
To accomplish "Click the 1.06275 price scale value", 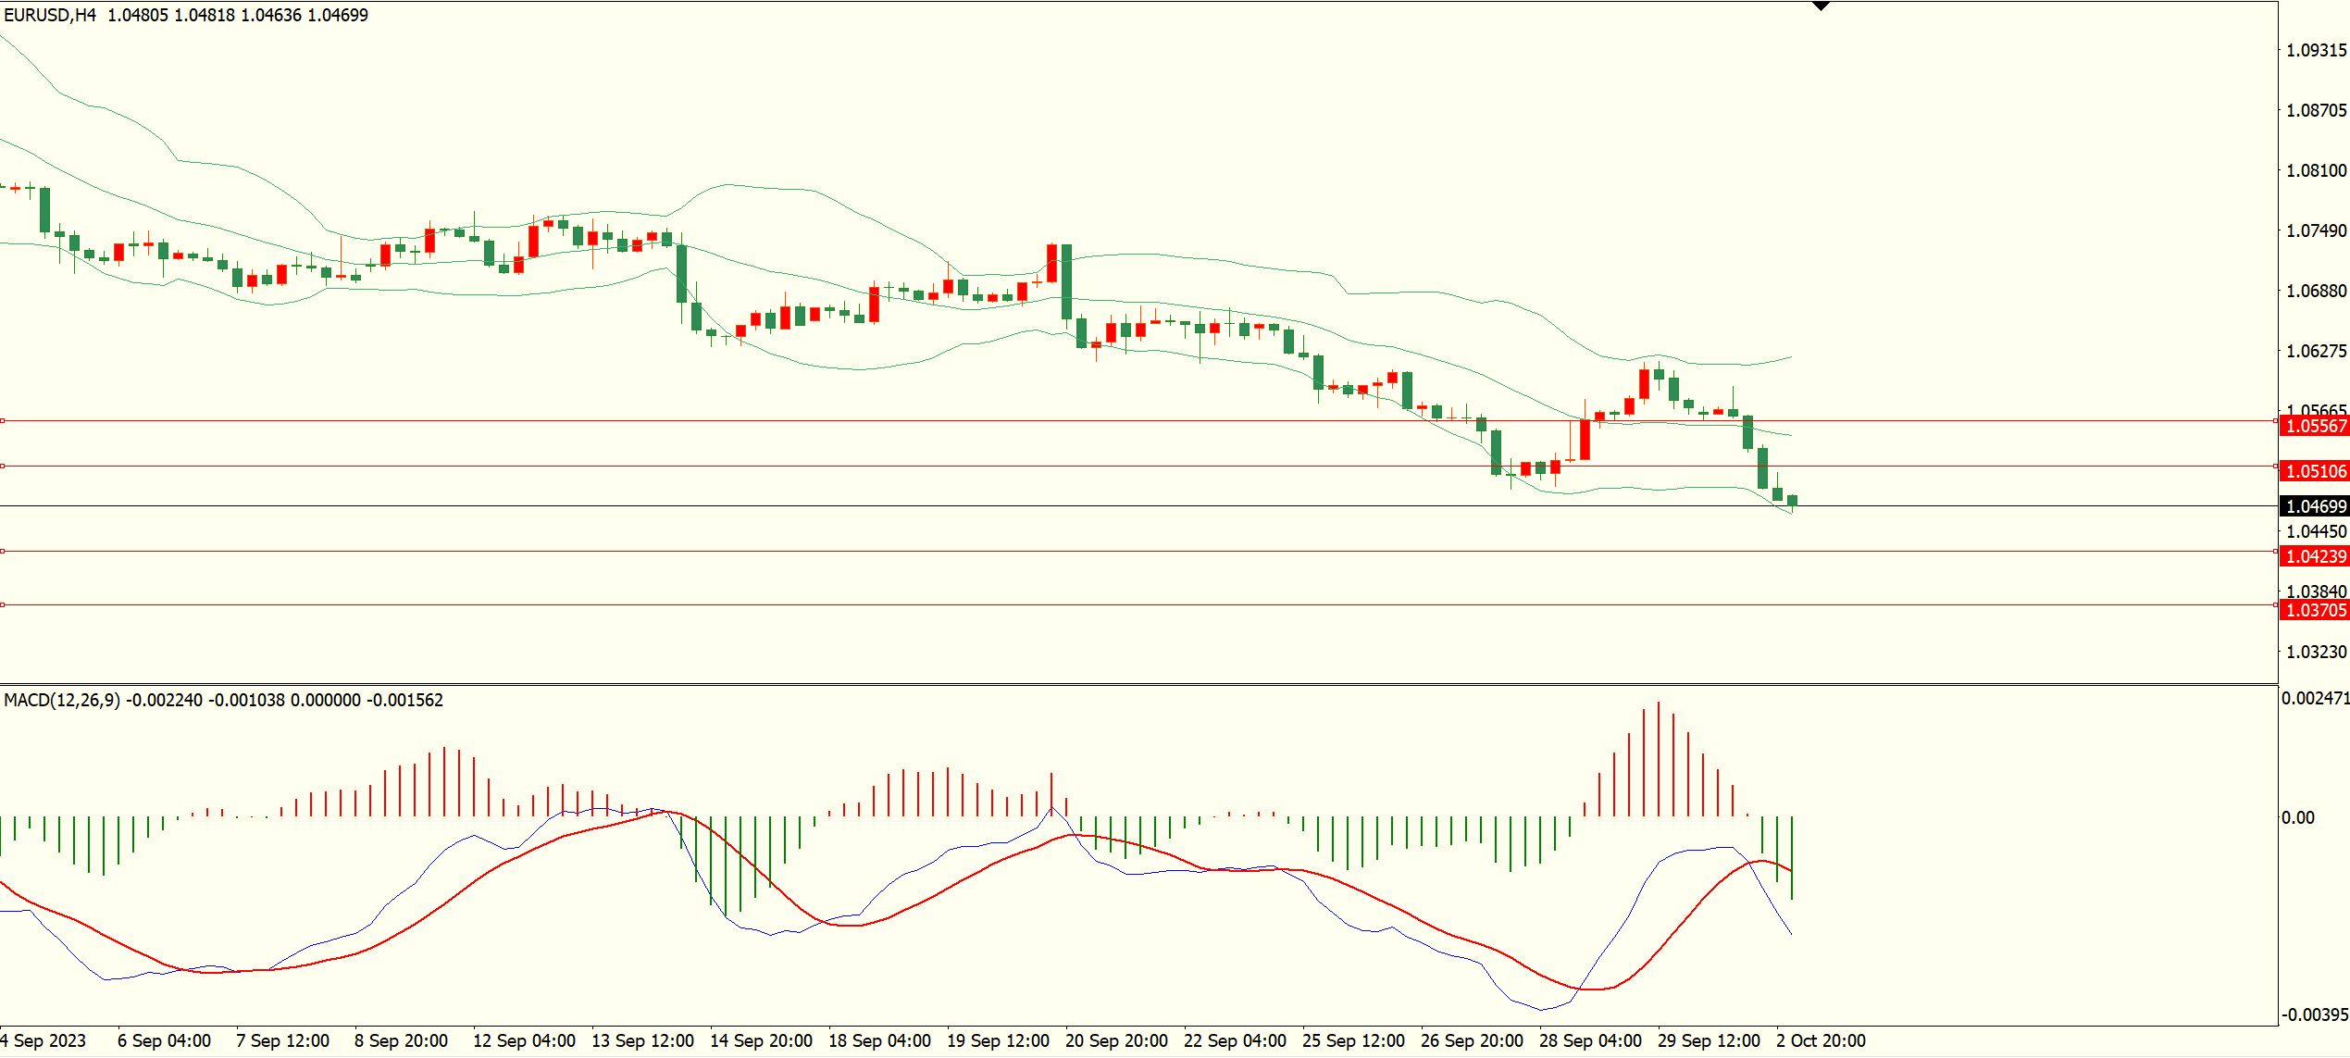I will pyautogui.click(x=2317, y=351).
